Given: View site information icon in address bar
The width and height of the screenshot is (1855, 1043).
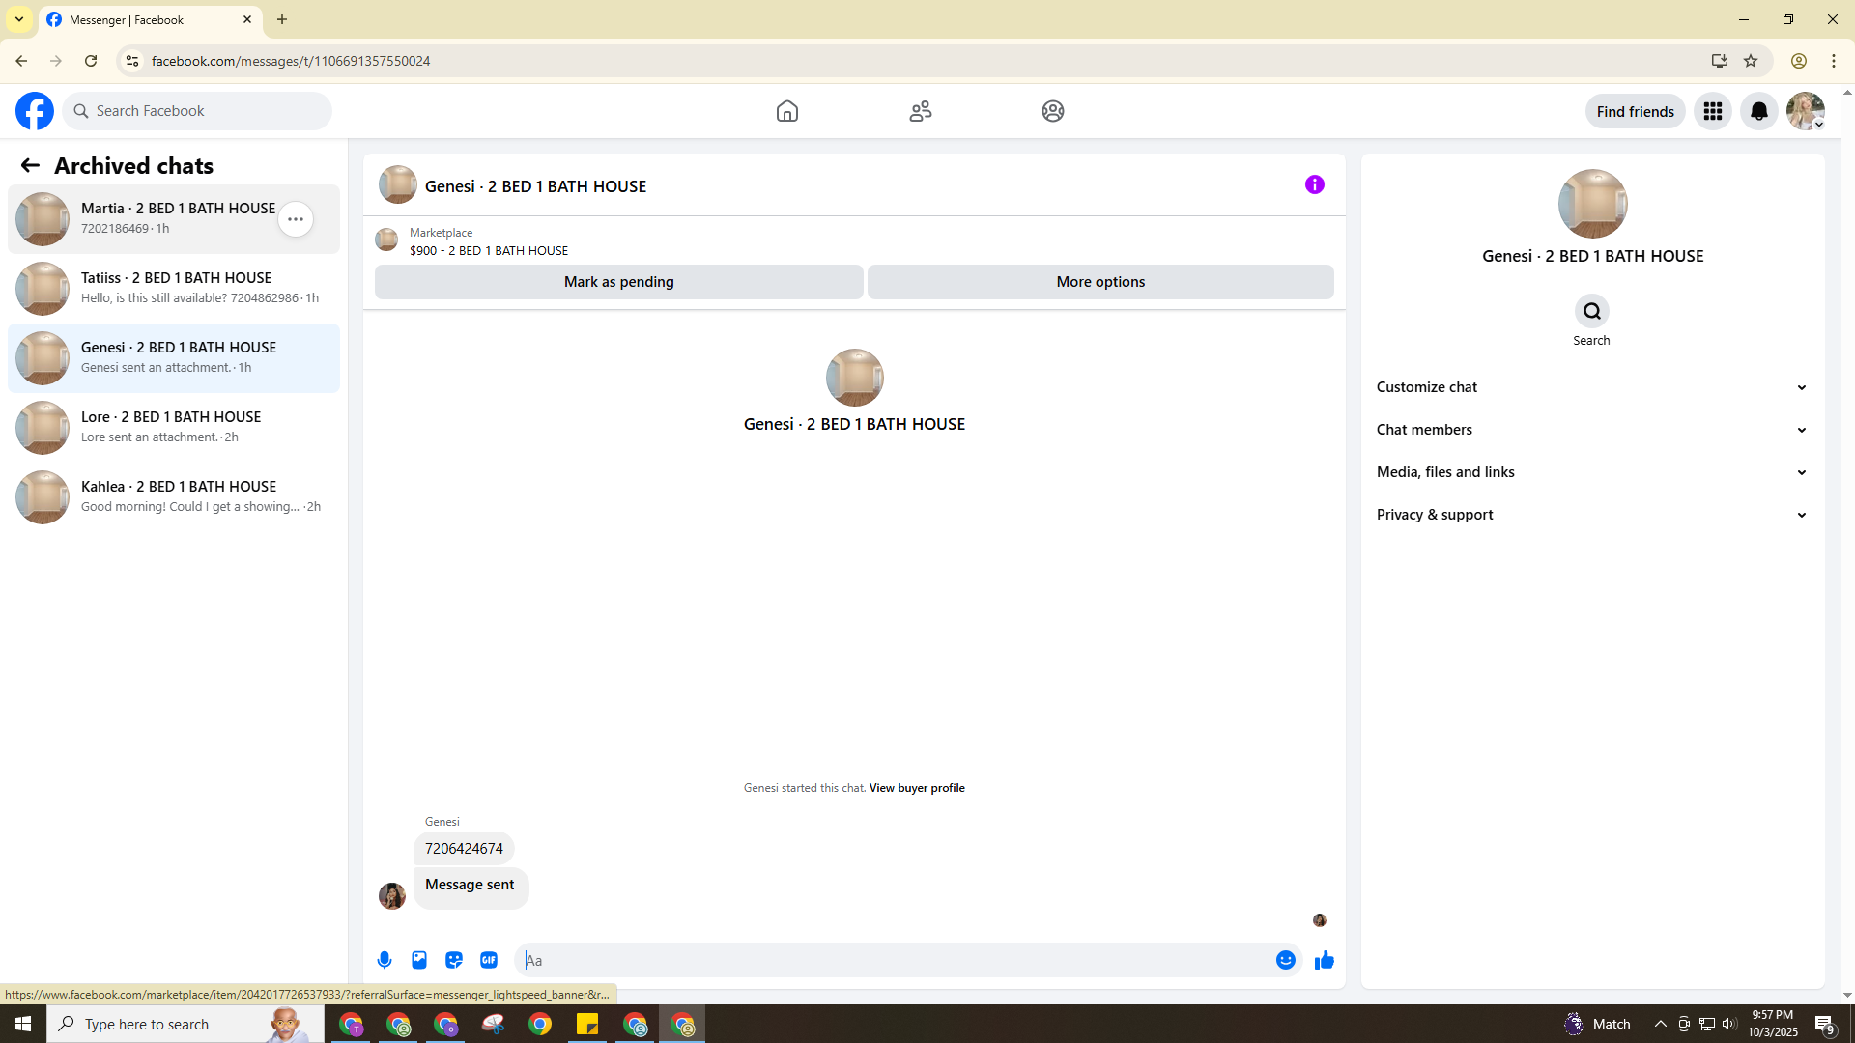Looking at the screenshot, I should click(132, 61).
